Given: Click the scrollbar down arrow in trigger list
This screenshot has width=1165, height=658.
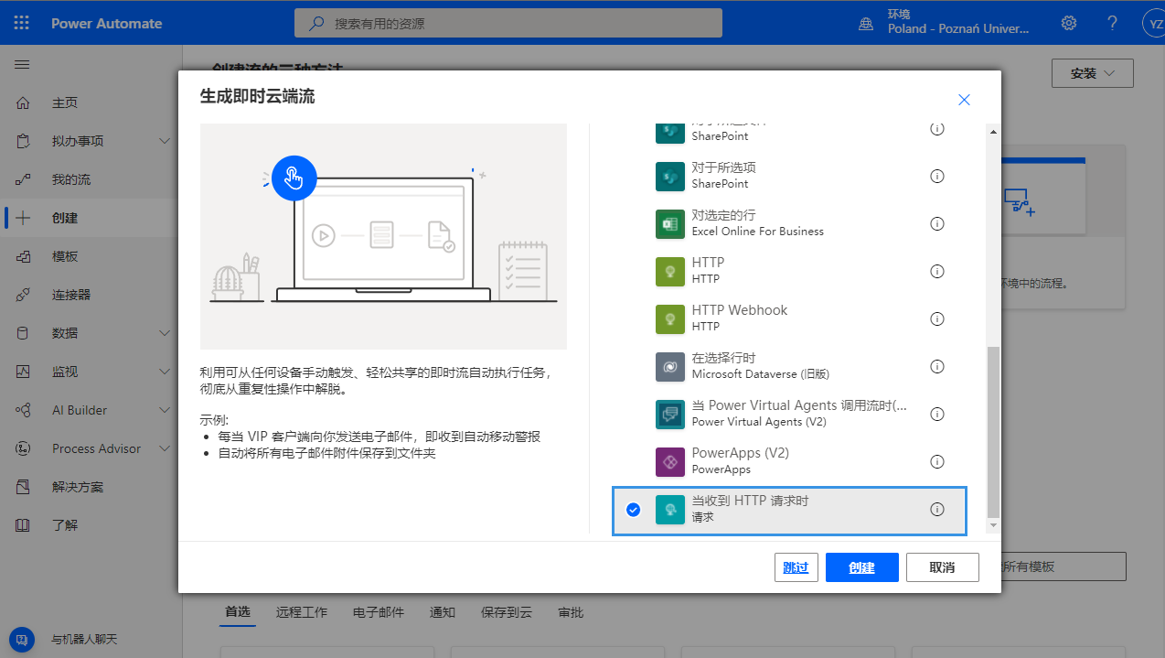Looking at the screenshot, I should click(994, 526).
